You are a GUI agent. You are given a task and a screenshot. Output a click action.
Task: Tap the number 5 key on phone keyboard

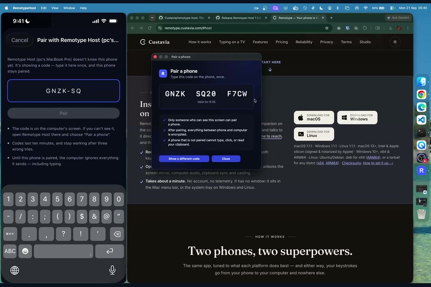pos(57,199)
